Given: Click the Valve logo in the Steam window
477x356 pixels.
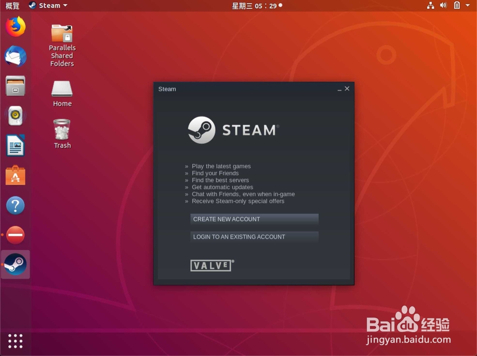Looking at the screenshot, I should point(212,266).
